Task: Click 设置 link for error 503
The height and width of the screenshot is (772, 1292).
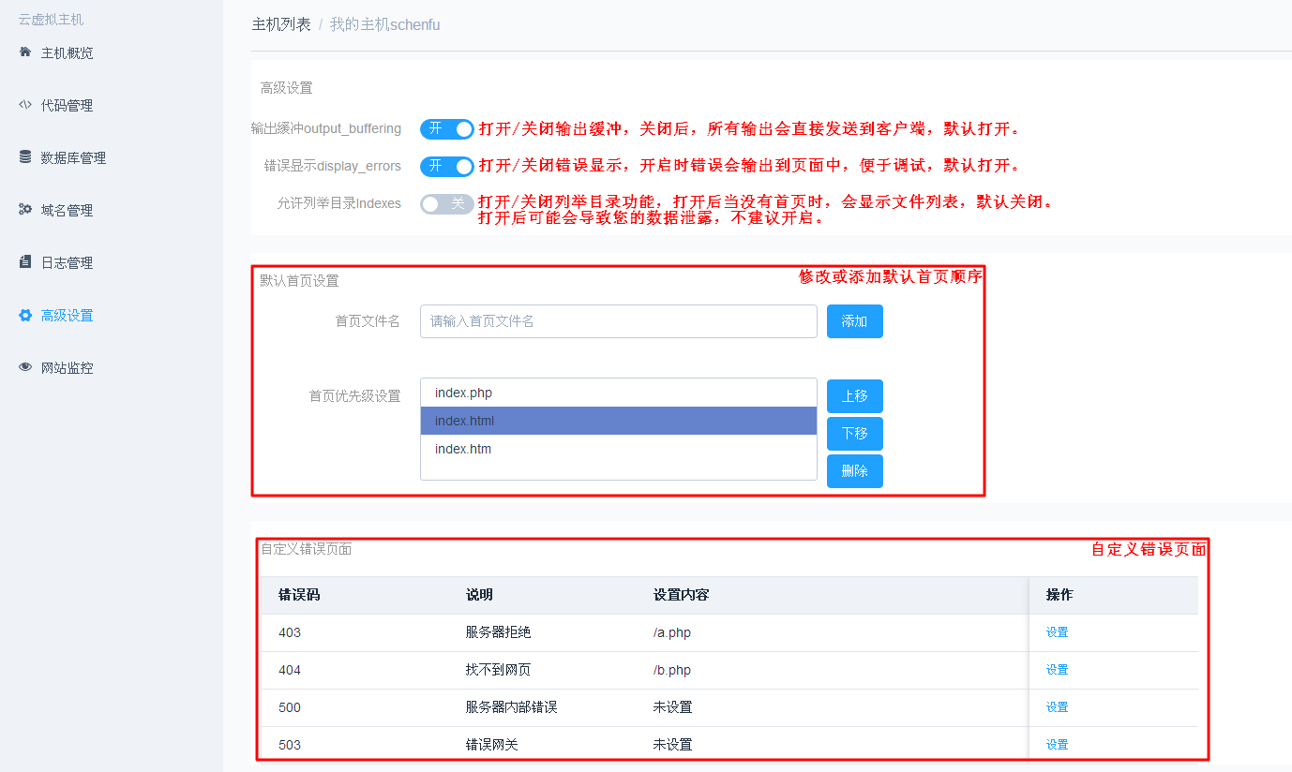Action: (x=1058, y=745)
